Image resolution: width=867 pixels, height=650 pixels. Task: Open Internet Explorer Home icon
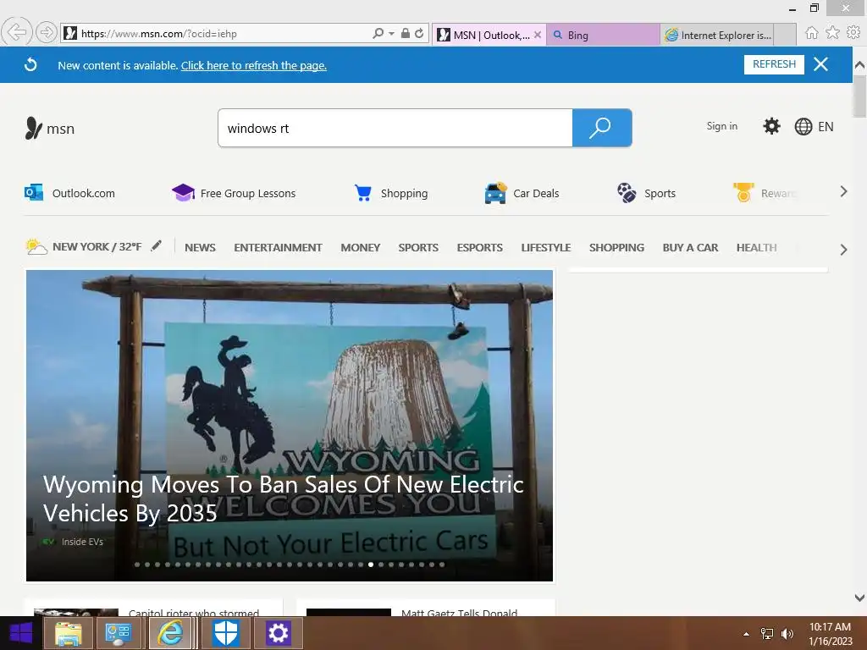(811, 33)
